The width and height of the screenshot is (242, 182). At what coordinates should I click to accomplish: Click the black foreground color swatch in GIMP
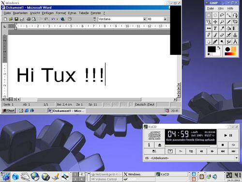click(x=212, y=50)
